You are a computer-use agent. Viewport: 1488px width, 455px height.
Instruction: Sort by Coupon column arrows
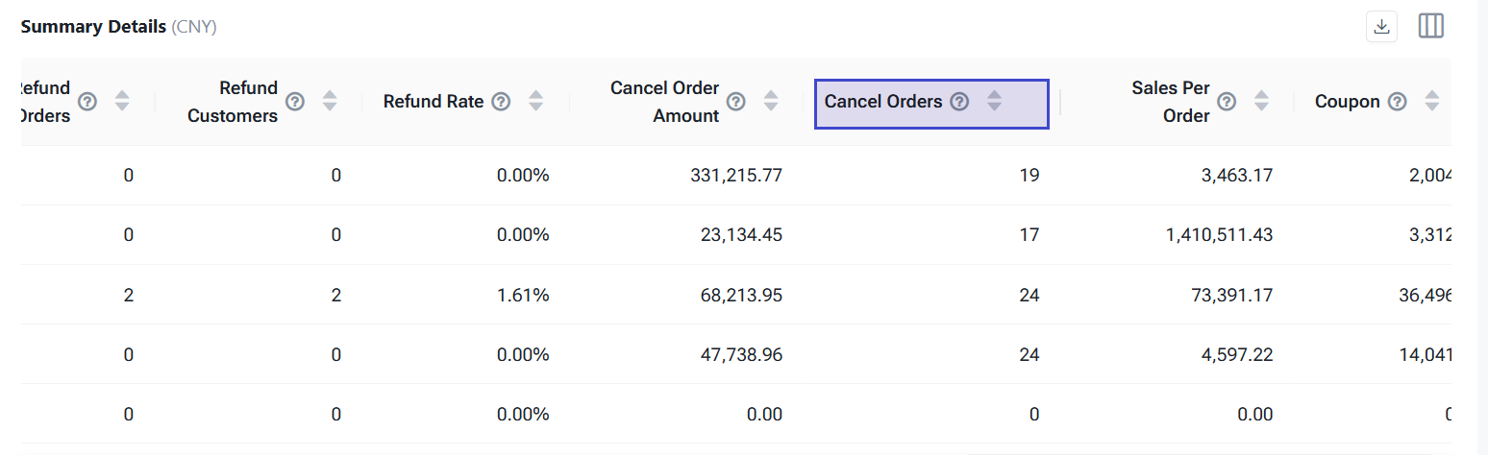(x=1432, y=102)
